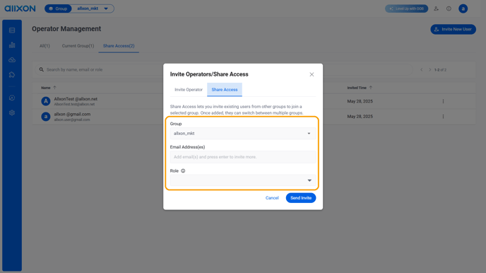Viewport: 486px width, 273px height.
Task: Click the Allxon logo
Action: point(20,8)
